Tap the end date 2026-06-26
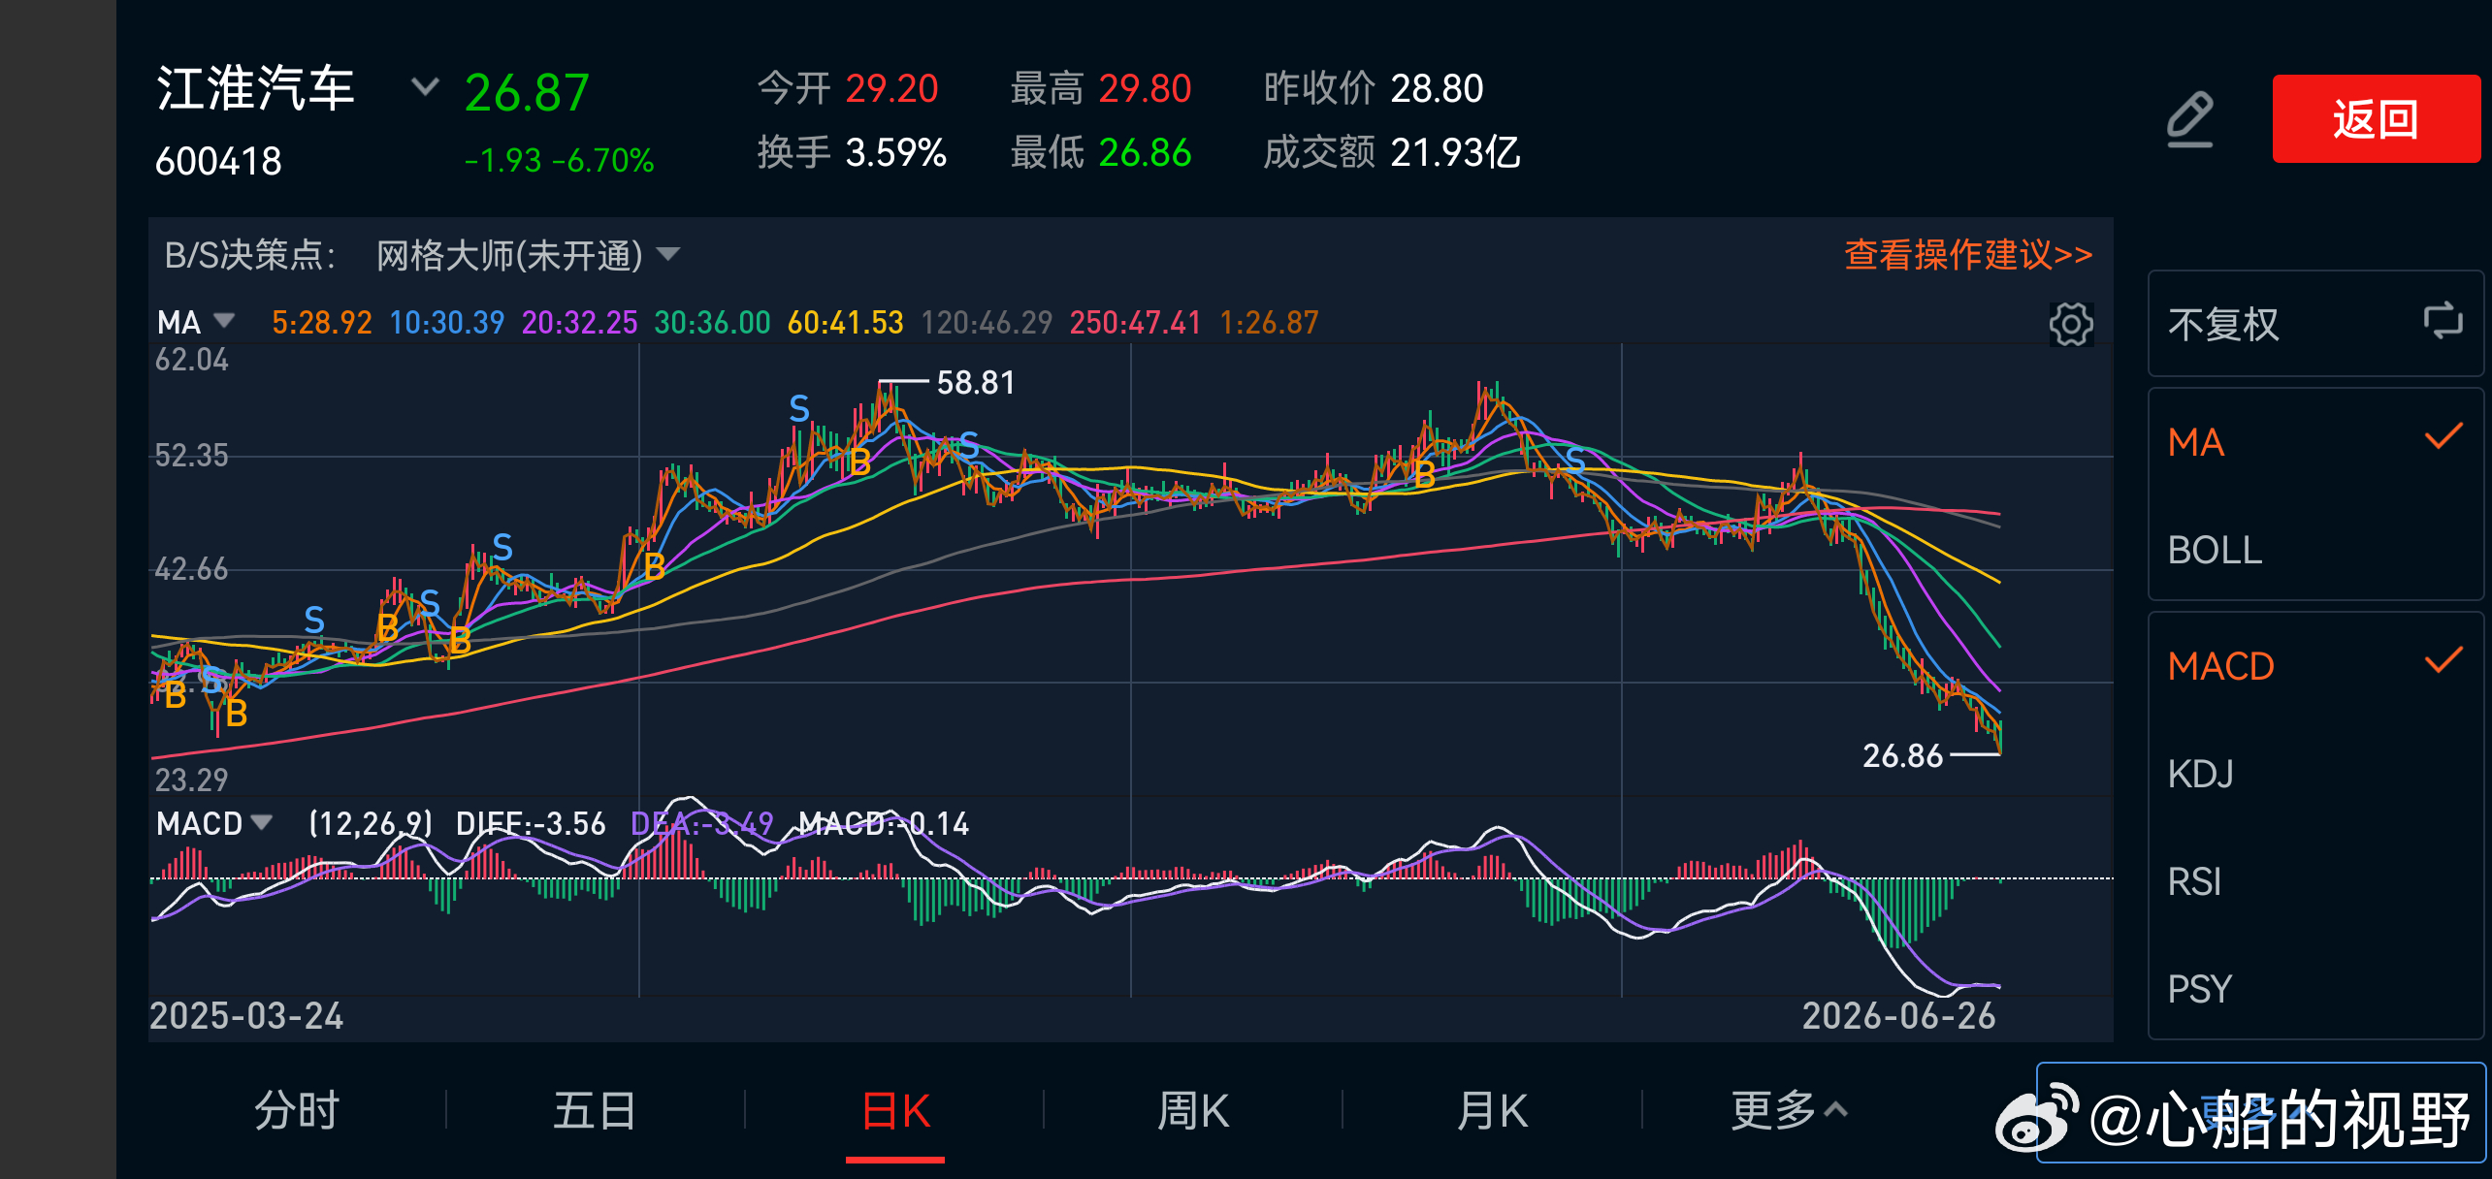The height and width of the screenshot is (1179, 2492). click(x=1899, y=1015)
